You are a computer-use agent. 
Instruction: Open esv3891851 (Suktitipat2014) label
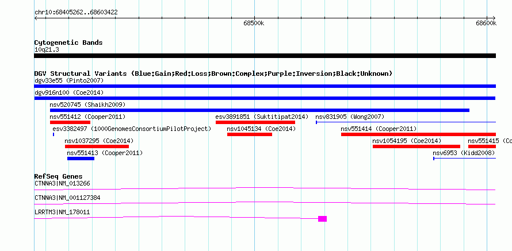click(x=262, y=117)
